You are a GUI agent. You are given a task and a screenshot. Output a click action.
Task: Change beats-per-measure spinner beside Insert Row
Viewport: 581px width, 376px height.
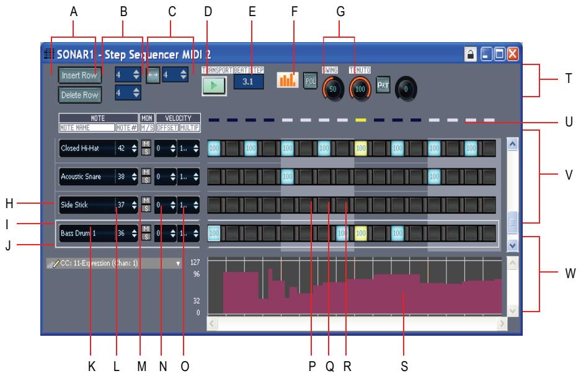128,75
